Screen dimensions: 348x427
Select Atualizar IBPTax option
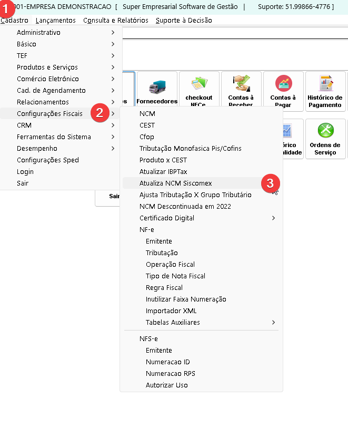coord(163,171)
